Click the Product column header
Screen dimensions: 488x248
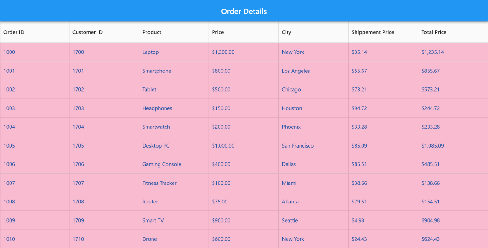coord(152,32)
